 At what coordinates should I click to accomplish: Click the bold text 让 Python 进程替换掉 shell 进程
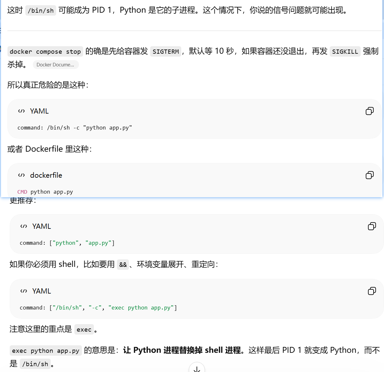click(x=182, y=350)
